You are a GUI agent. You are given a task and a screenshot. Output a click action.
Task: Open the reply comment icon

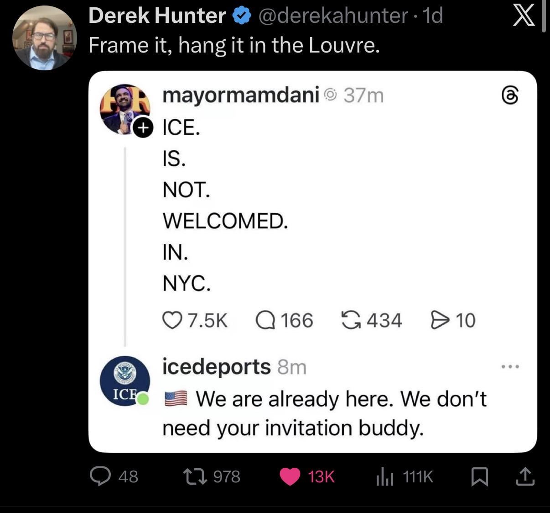click(99, 476)
